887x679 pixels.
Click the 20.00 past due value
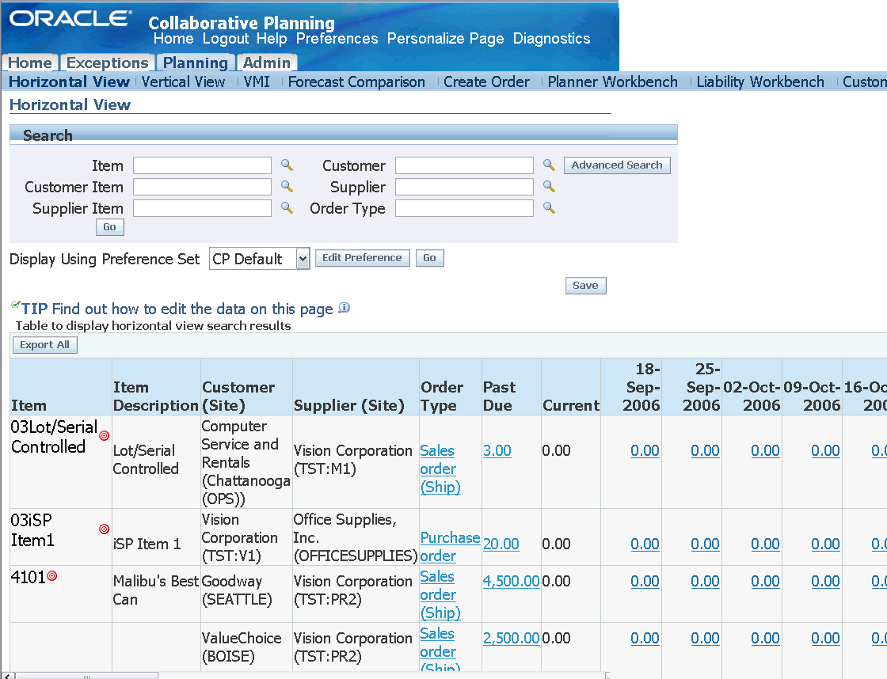point(501,544)
